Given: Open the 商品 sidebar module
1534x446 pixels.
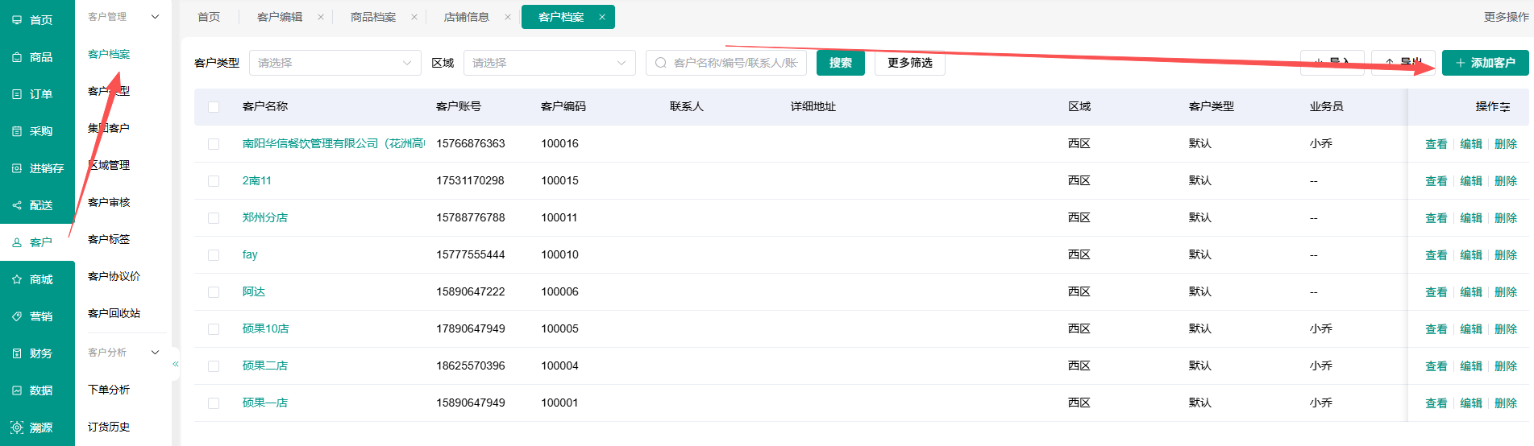Looking at the screenshot, I should pos(37,57).
